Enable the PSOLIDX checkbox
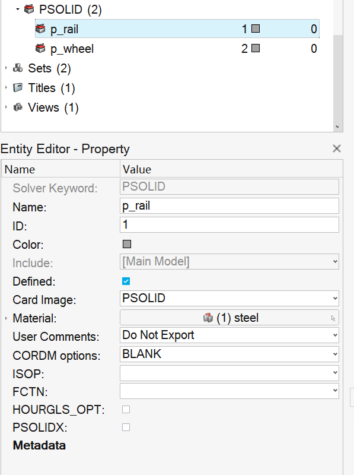This screenshot has width=354, height=475. [126, 427]
